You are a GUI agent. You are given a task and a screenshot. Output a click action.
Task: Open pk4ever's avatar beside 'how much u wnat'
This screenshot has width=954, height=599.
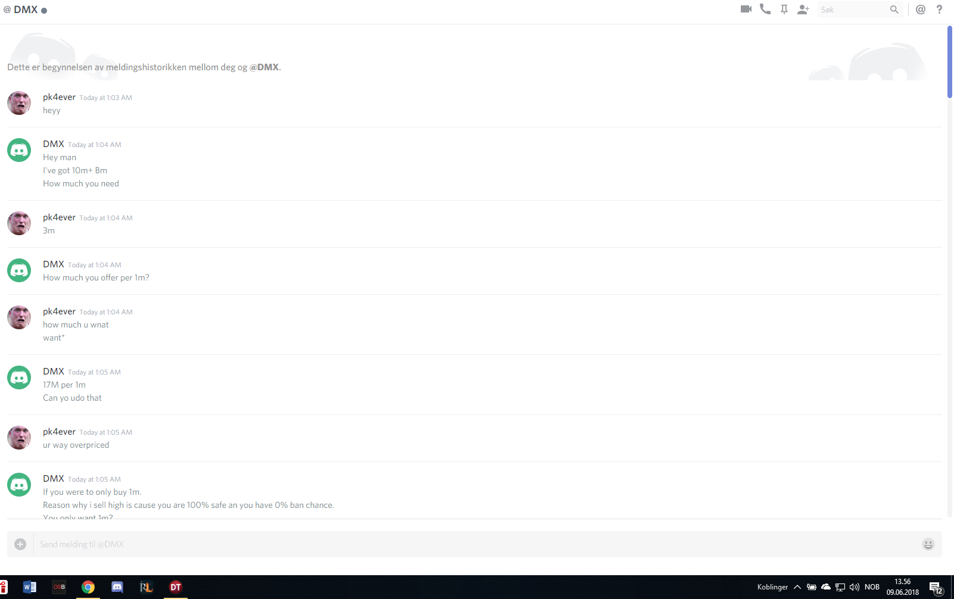click(19, 317)
